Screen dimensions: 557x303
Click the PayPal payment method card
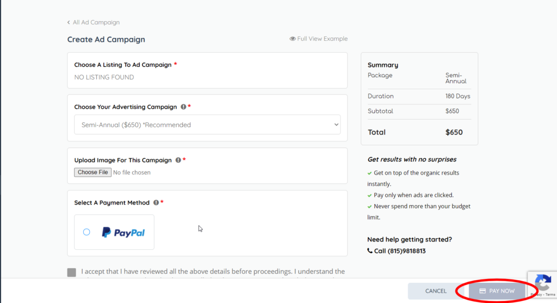coord(114,232)
